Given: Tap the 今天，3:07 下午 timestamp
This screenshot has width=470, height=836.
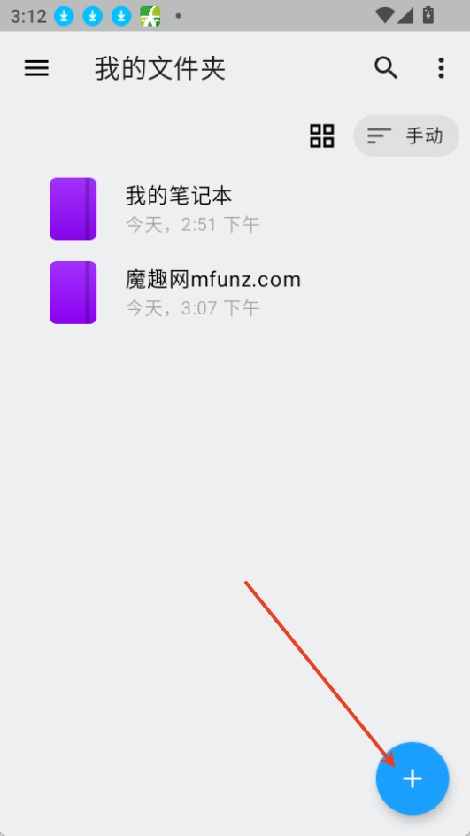Looking at the screenshot, I should [192, 308].
